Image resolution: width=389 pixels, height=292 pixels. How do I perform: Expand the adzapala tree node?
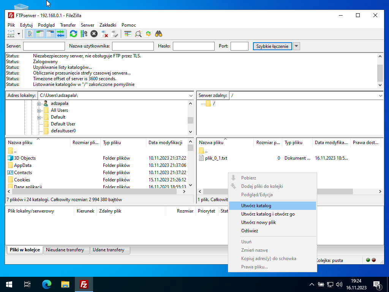point(39,104)
